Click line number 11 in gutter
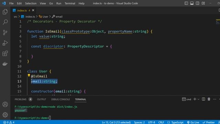Viewport: 220px width, 124px height. [x=19, y=71]
